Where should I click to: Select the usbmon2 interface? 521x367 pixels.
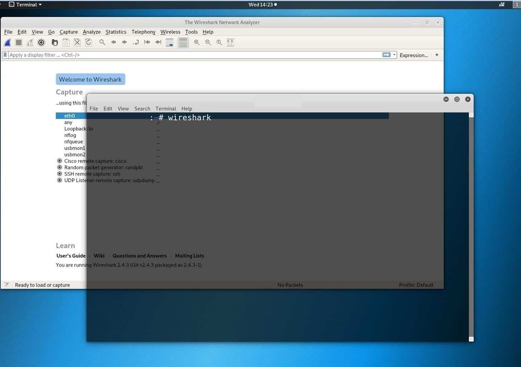coord(75,154)
